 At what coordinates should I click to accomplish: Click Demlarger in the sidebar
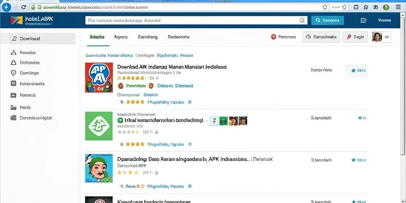[29, 73]
